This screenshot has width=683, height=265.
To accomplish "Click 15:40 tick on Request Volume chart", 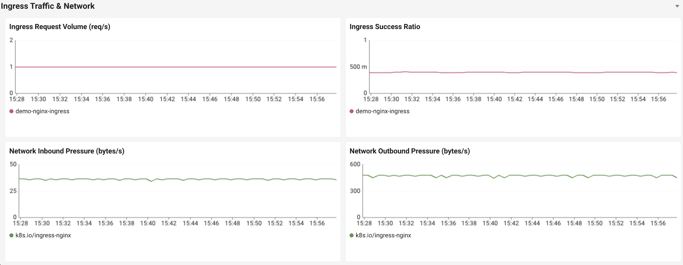I will point(146,99).
